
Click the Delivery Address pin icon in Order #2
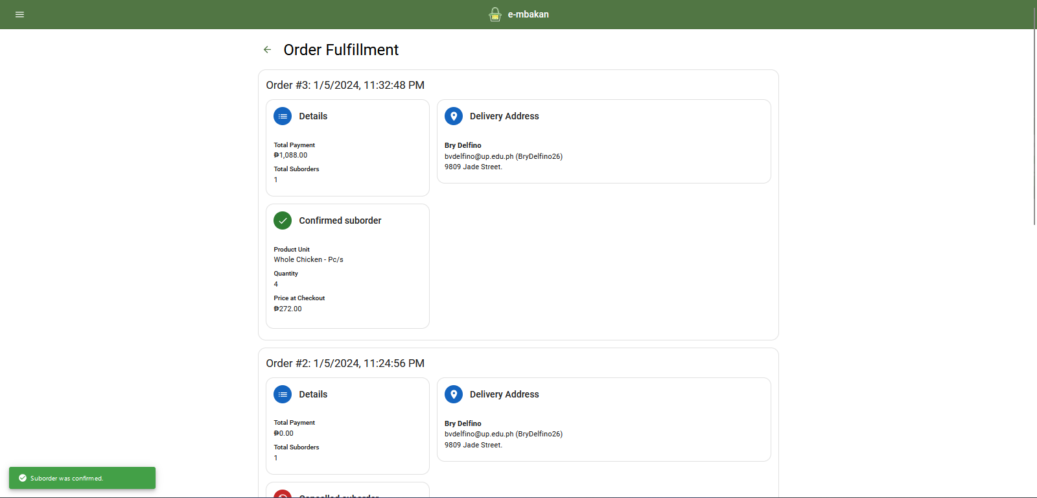click(x=454, y=394)
